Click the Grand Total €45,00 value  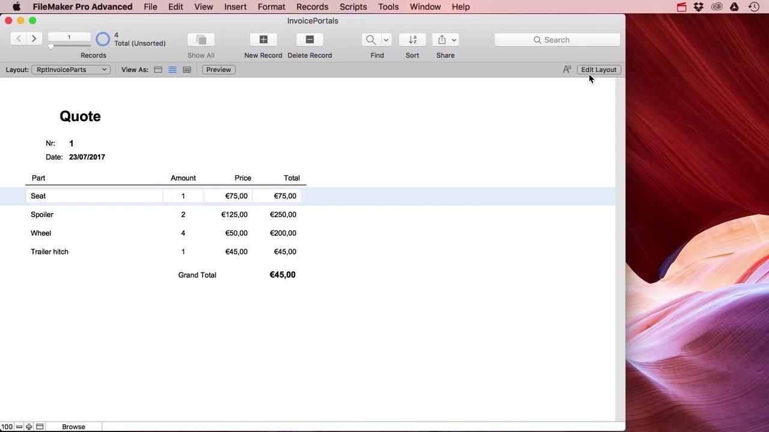tap(282, 275)
